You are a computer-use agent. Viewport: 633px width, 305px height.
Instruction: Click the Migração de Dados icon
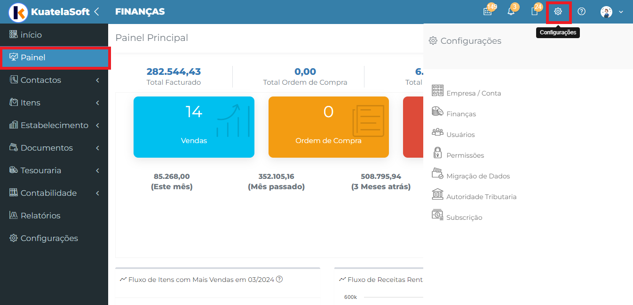click(x=437, y=173)
